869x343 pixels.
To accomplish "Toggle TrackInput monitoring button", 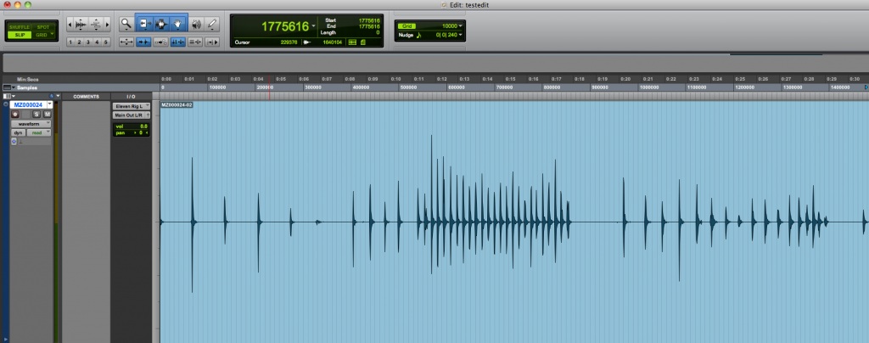I will click(x=25, y=114).
